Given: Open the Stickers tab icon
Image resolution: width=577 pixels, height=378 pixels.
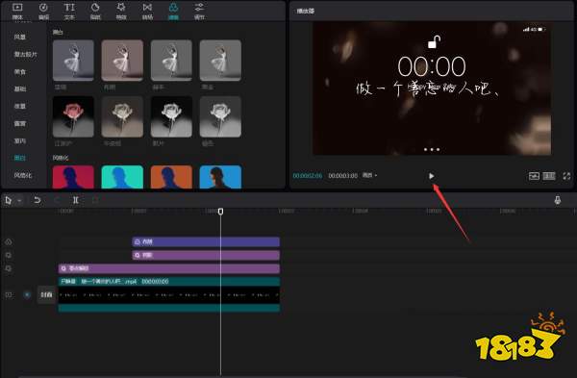Looking at the screenshot, I should pos(95,11).
